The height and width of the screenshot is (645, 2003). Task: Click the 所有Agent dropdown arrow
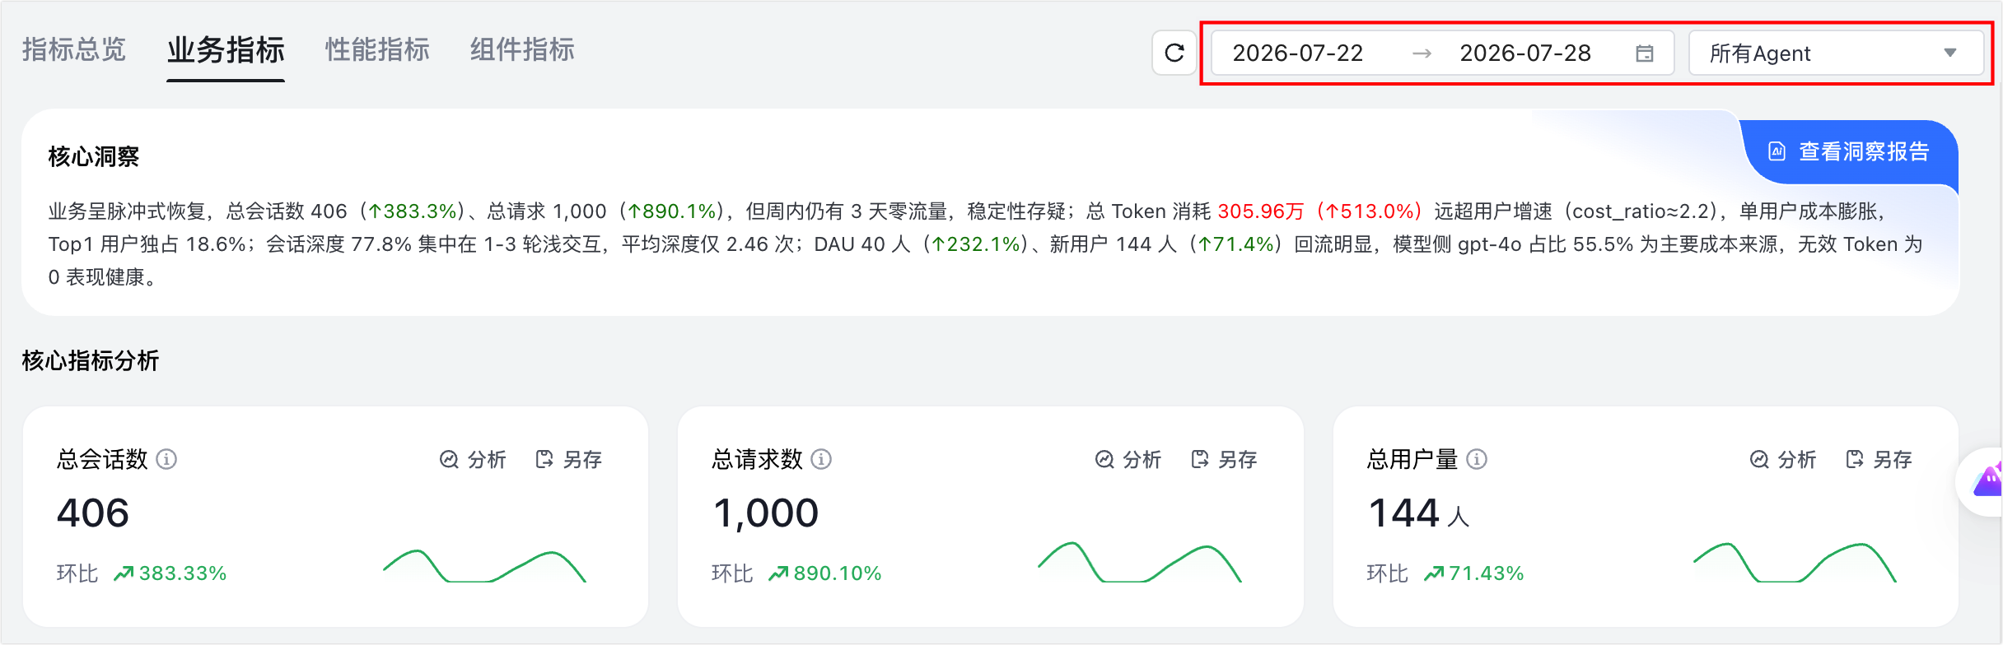(x=1949, y=53)
